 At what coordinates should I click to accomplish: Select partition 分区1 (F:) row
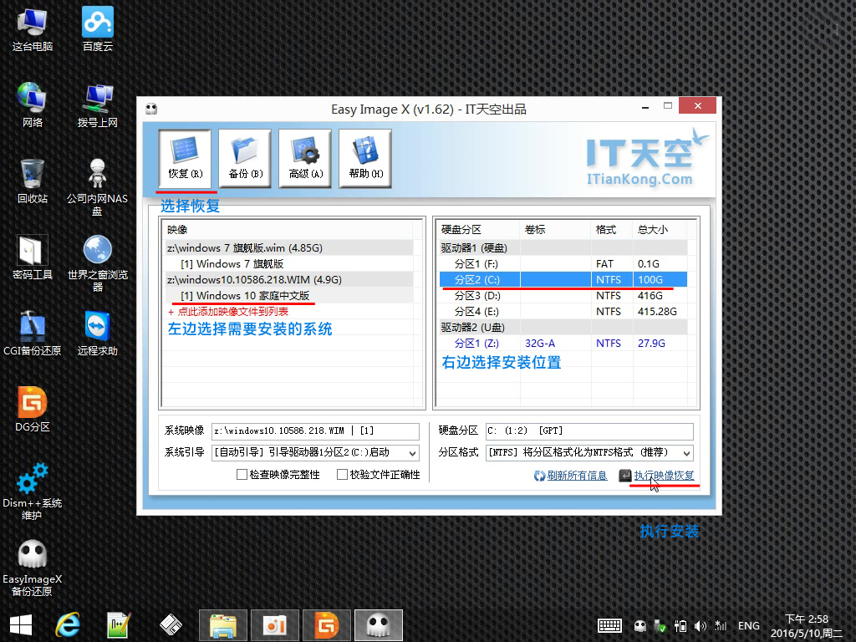tap(563, 263)
